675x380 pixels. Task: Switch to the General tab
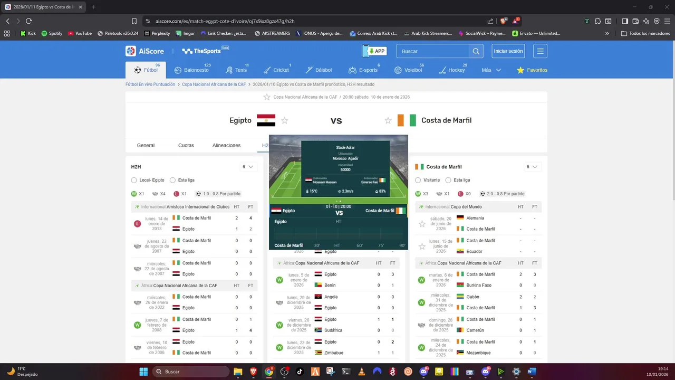146,145
